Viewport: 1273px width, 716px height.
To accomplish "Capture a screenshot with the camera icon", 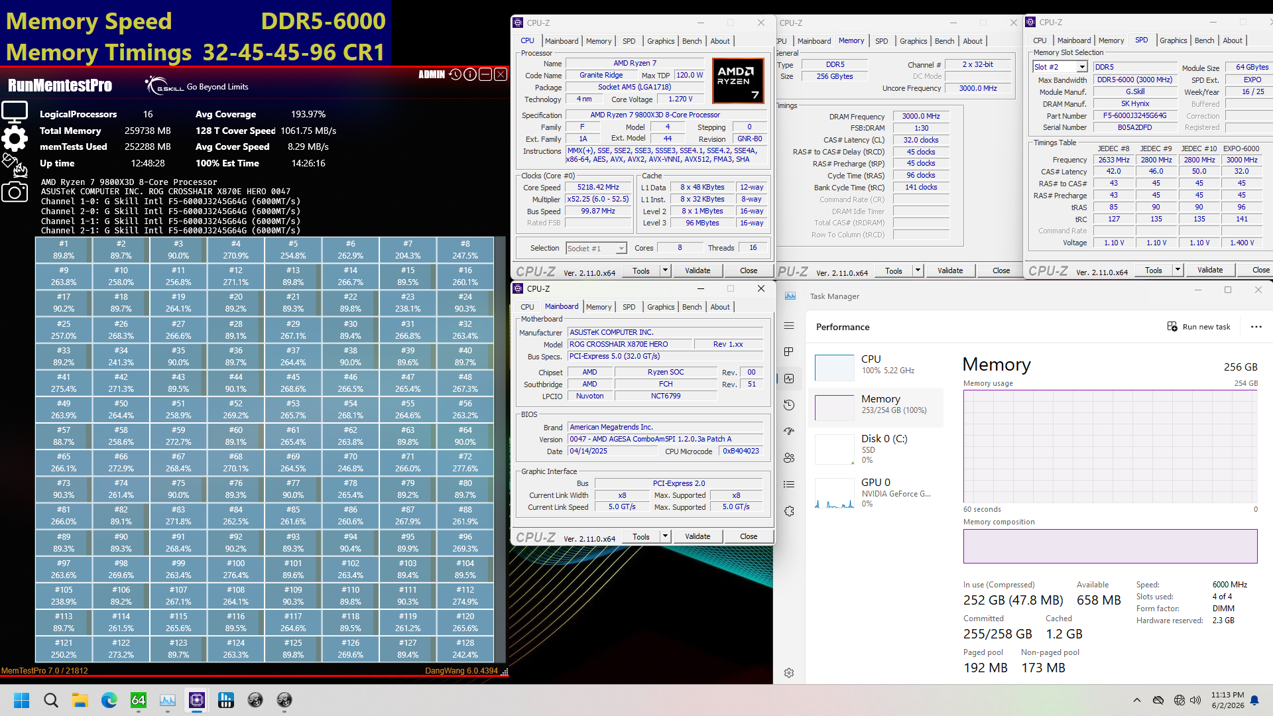I will pos(15,192).
